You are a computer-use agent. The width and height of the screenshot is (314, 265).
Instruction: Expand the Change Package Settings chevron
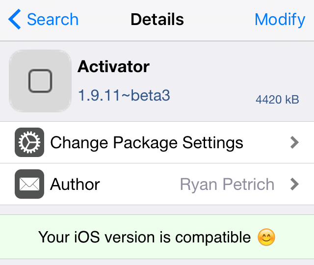point(294,143)
